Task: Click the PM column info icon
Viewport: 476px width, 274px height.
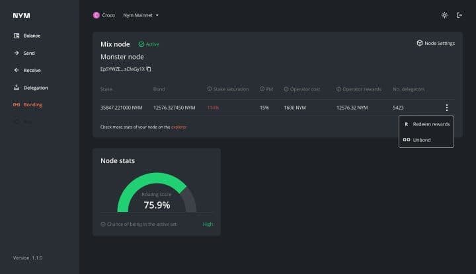Action: [262, 88]
